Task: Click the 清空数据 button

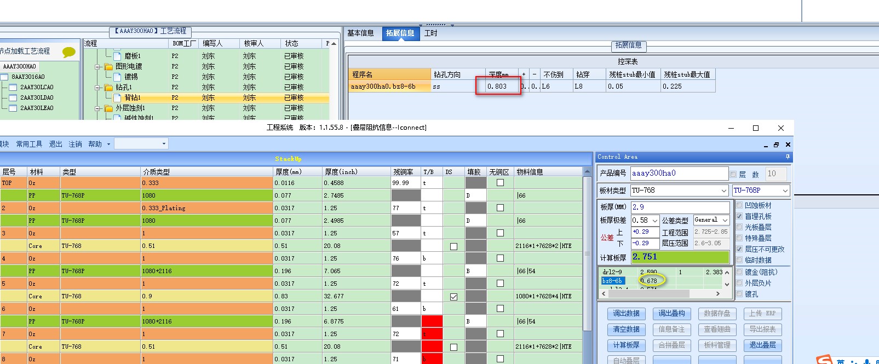Action: (x=627, y=330)
